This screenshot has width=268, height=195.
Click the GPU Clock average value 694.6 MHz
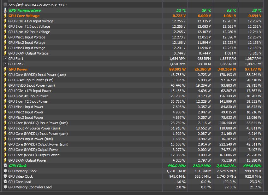(x=252, y=166)
